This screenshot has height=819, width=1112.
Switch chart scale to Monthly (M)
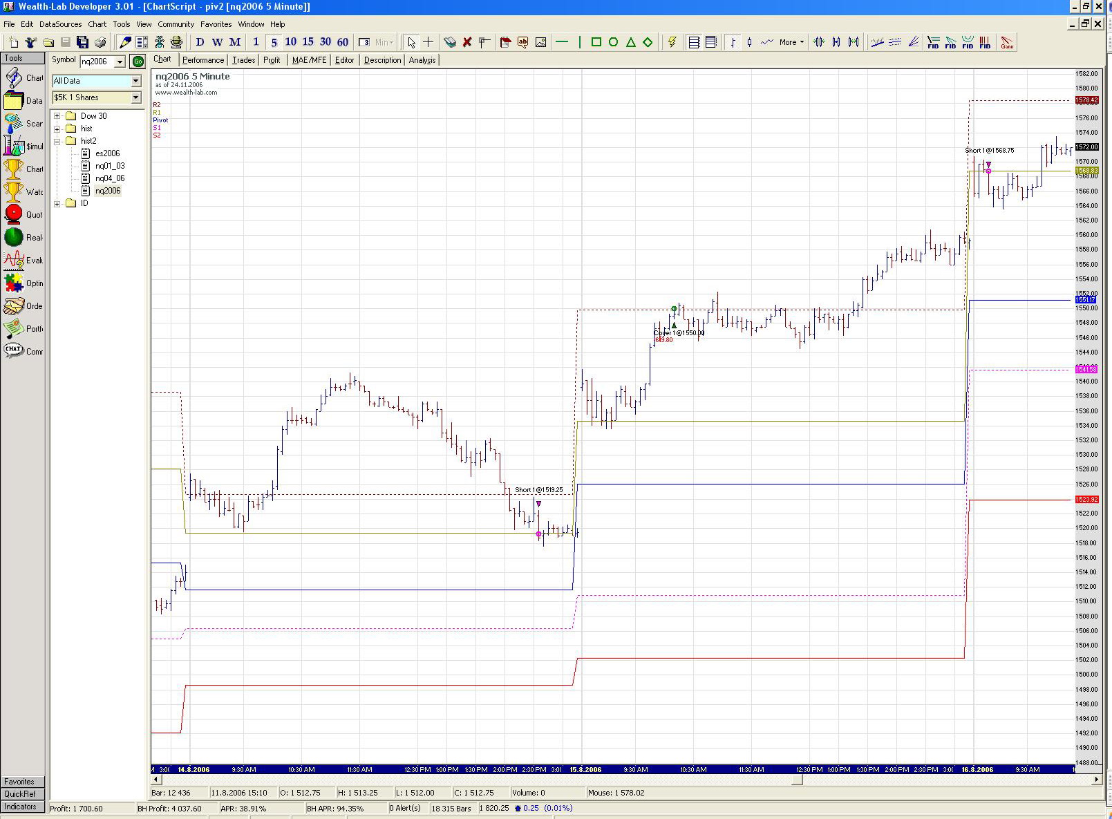(235, 42)
